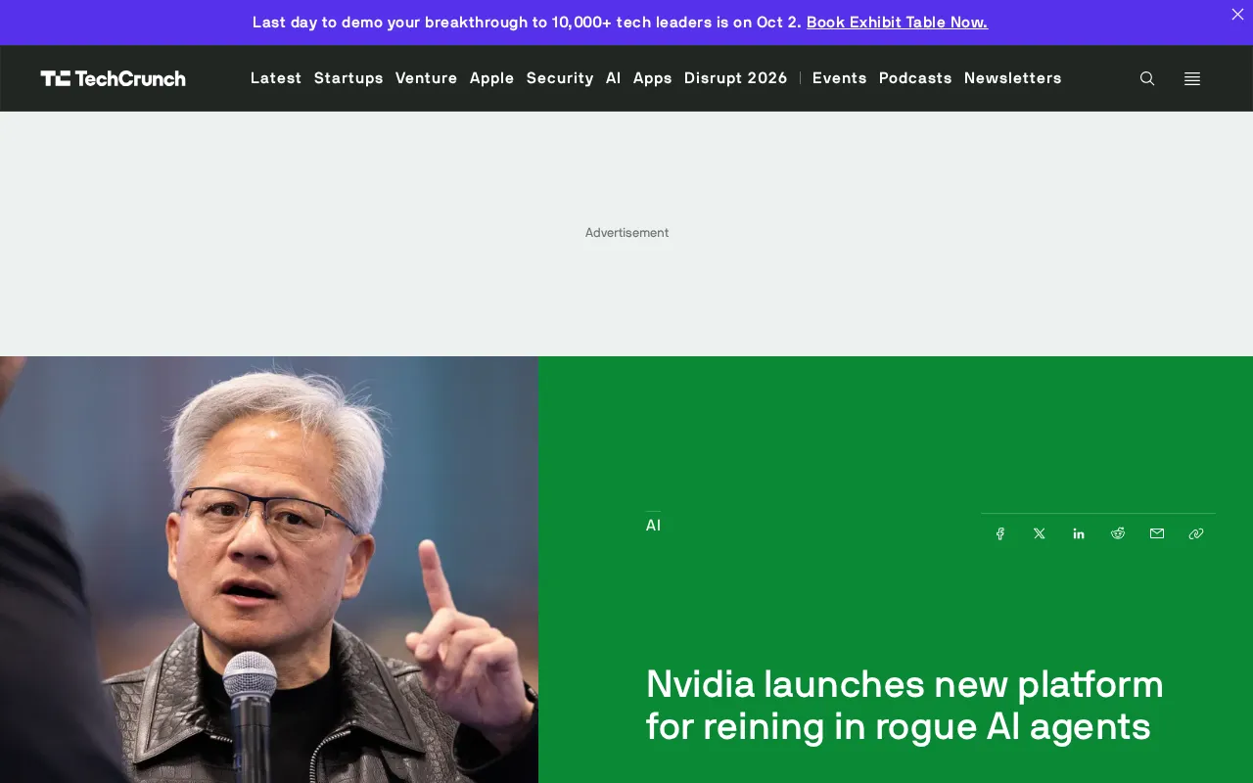Viewport: 1253px width, 783px height.
Task: Visit Podcasts section
Action: click(915, 78)
